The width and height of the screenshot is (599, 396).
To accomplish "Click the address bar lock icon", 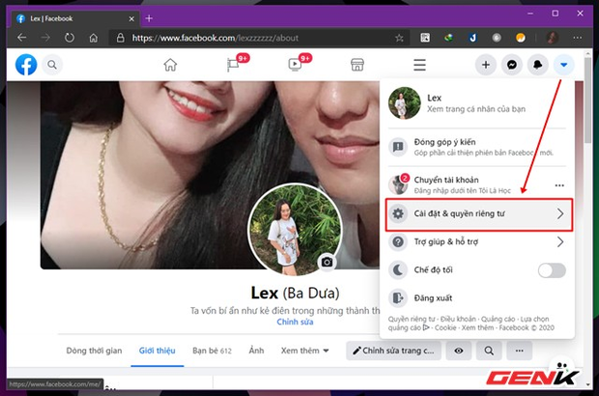I will click(121, 38).
